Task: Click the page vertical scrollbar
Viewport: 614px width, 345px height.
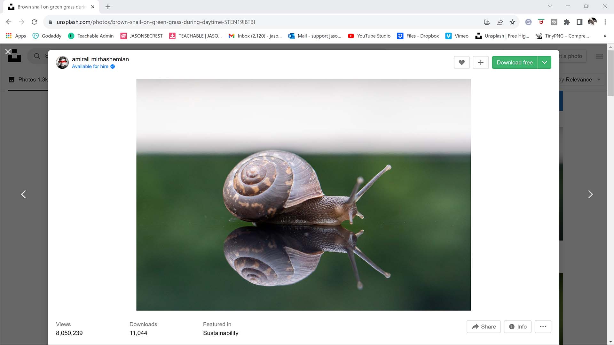Action: pos(611,73)
